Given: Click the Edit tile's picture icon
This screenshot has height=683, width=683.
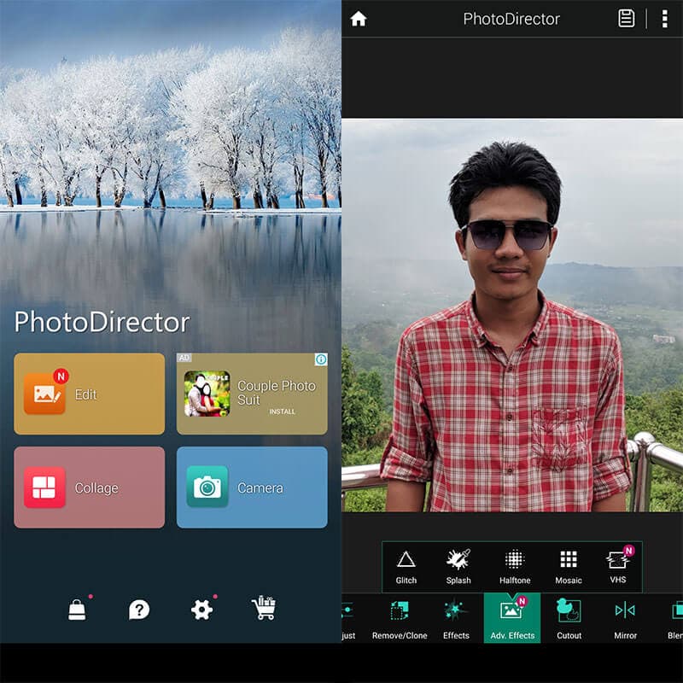Looking at the screenshot, I should click(x=44, y=394).
